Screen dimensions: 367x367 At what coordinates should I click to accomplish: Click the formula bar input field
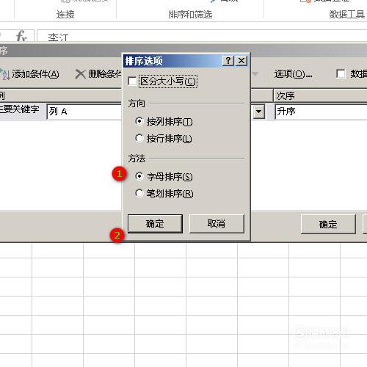click(x=202, y=36)
